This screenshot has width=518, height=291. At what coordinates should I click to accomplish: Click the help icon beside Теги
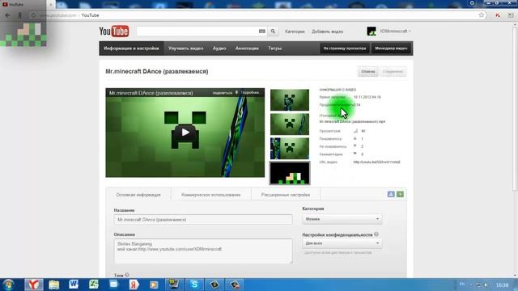(x=127, y=275)
